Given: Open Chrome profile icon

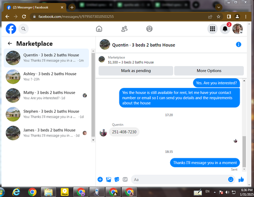Looking at the screenshot, I should [237, 17].
